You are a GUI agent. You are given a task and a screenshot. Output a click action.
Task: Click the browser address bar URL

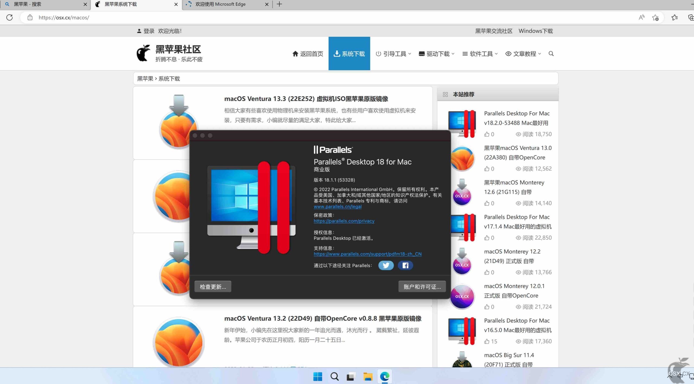64,18
